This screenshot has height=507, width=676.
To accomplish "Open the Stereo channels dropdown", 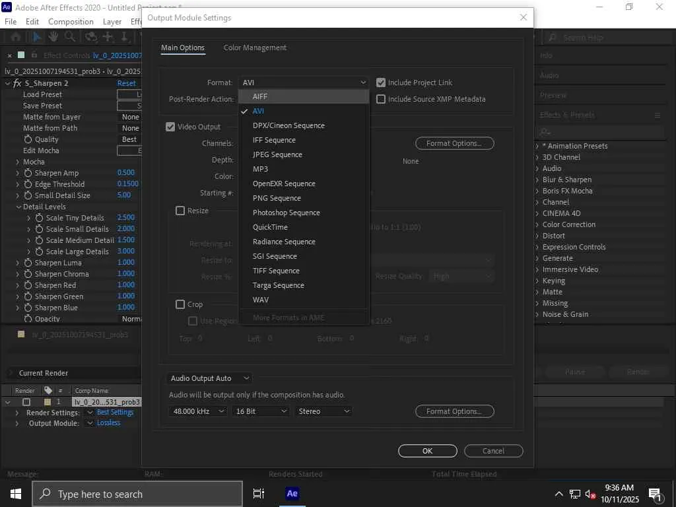I will click(x=323, y=411).
